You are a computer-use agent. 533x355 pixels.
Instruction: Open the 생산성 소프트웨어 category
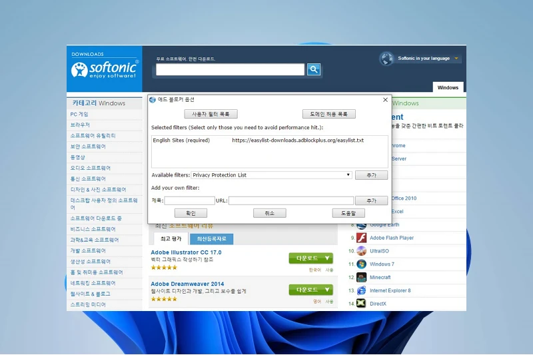pyautogui.click(x=91, y=262)
